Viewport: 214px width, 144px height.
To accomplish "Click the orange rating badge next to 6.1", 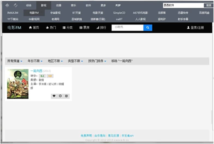I will (x=50, y=76).
